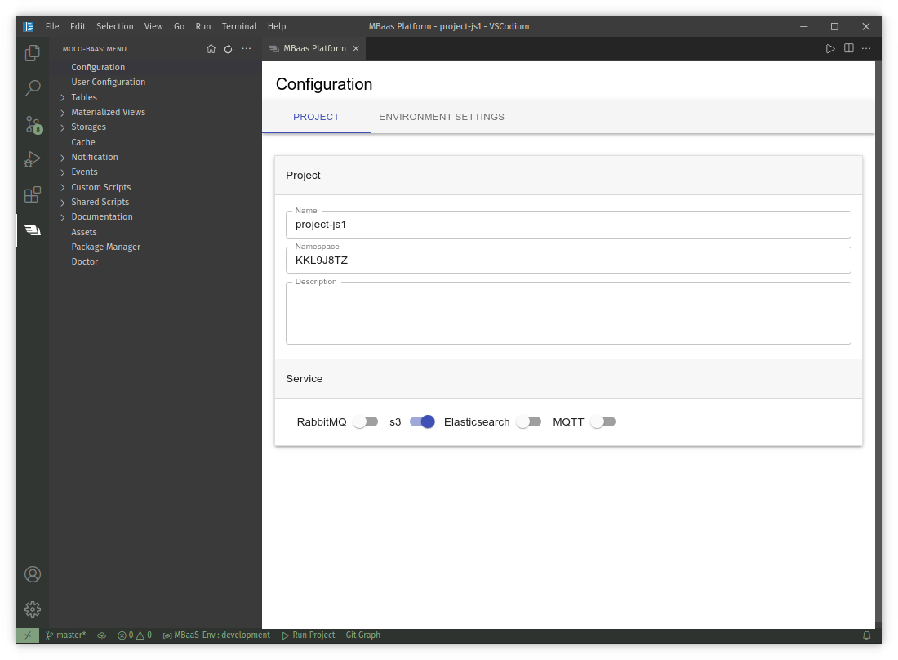Disable the s3 service toggle
The width and height of the screenshot is (898, 660).
tap(422, 422)
